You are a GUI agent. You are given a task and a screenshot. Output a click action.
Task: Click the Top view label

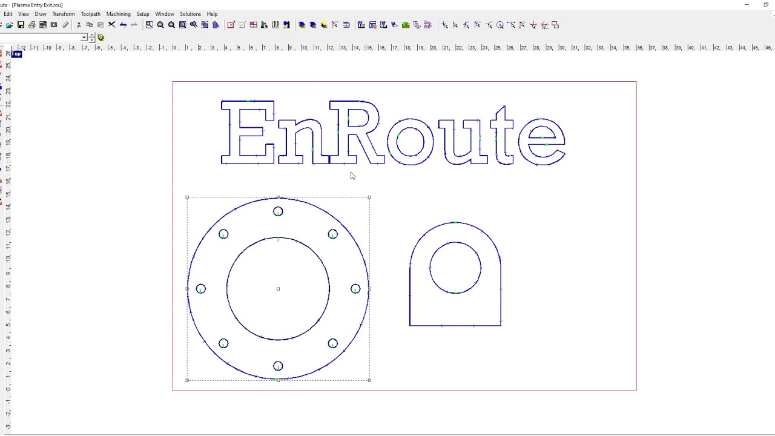[16, 54]
